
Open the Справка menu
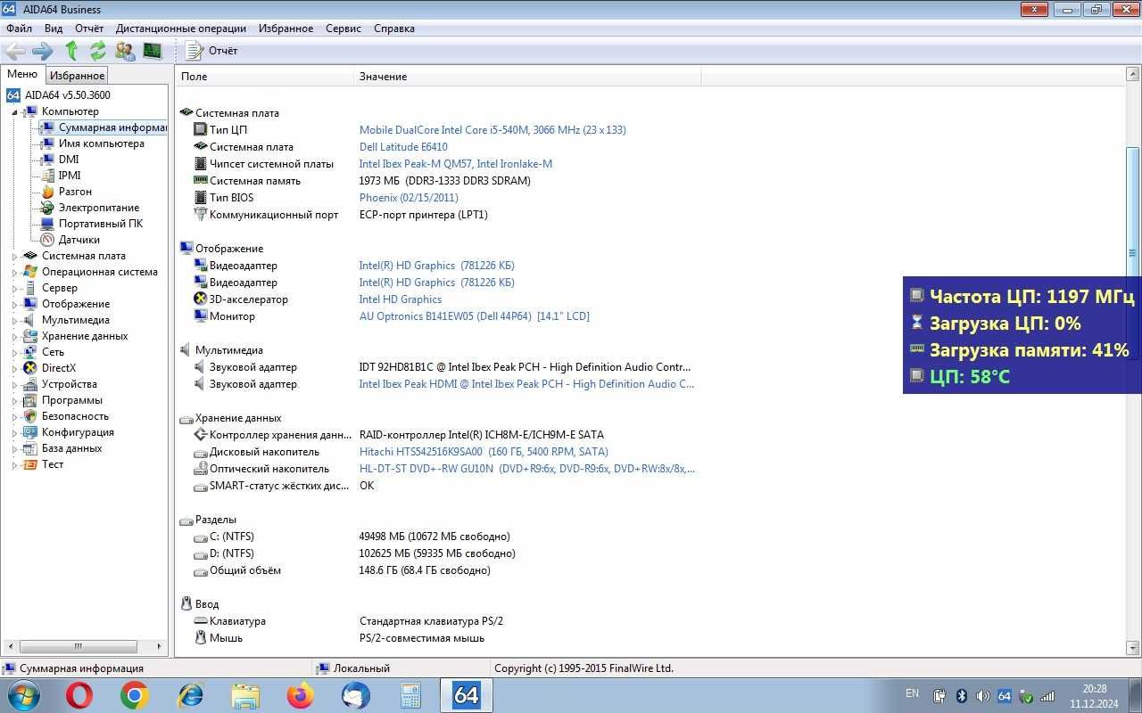[394, 29]
